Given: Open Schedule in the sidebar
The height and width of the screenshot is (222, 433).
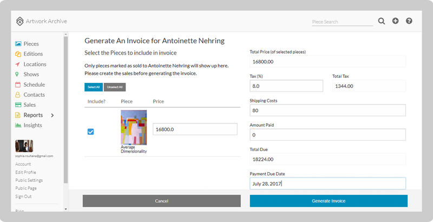Looking at the screenshot, I should [x=34, y=84].
